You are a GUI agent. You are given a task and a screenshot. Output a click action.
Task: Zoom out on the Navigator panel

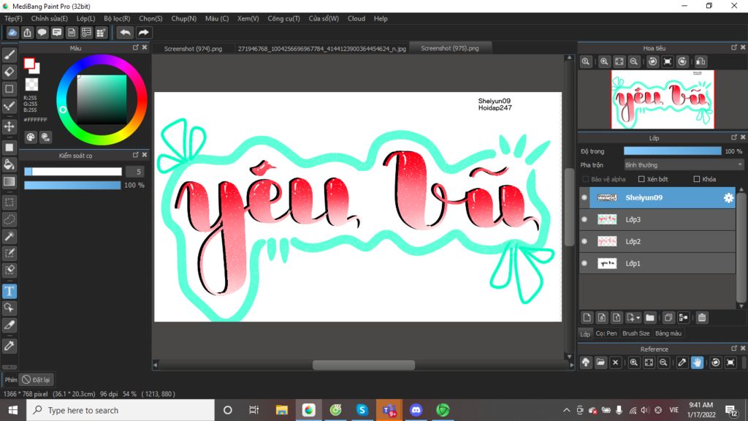(634, 61)
